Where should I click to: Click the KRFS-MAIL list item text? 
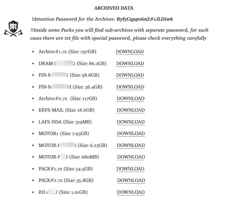[66, 110]
